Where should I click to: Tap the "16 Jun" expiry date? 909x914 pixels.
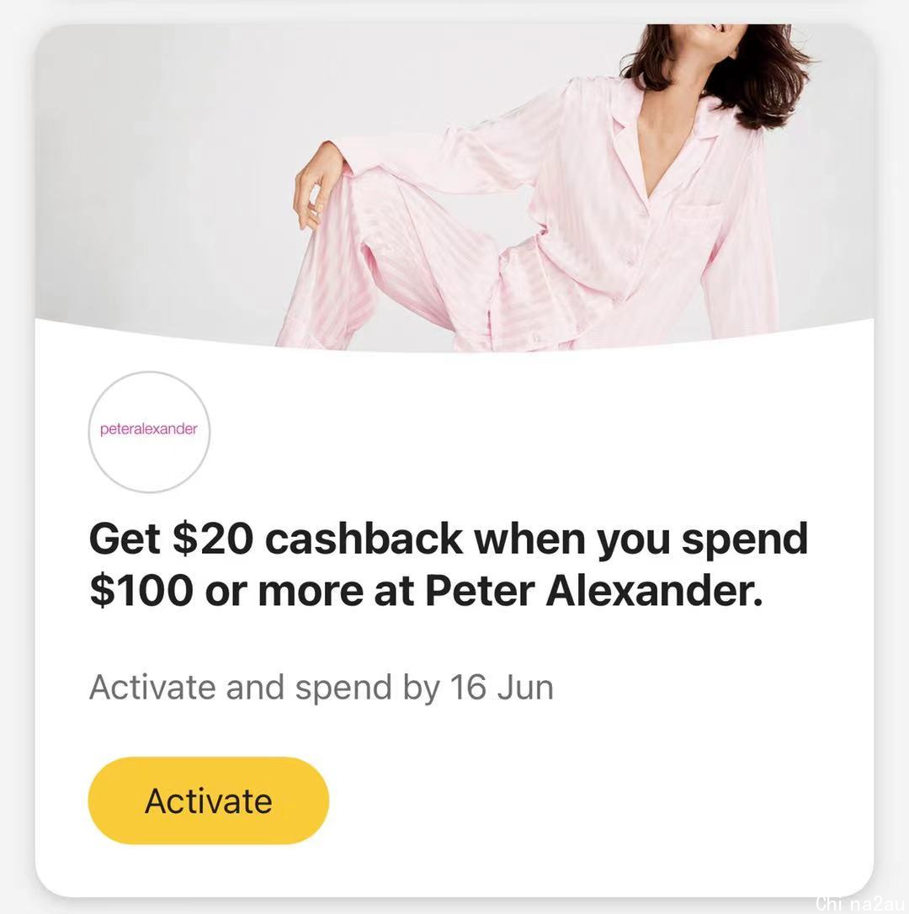[502, 688]
